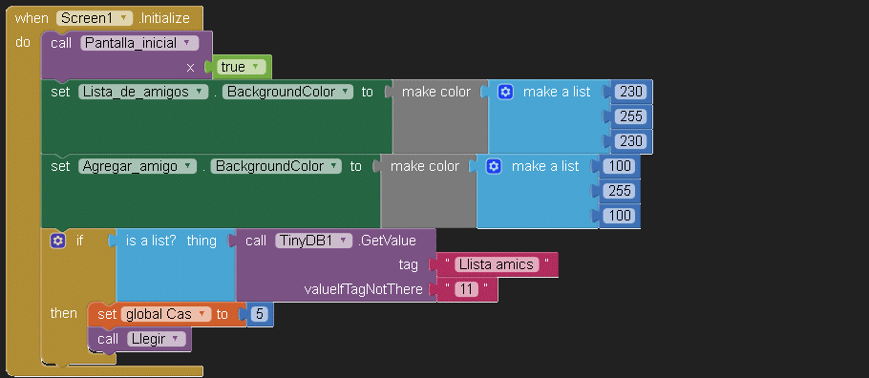Click the valueIfTagNotThere label
869x378 pixels.
(363, 289)
